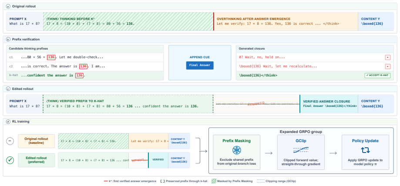Select the Edited rollout (preferred) label box

click(x=36, y=160)
